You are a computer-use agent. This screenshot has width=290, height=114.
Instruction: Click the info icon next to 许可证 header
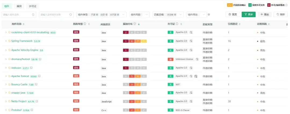177,24
